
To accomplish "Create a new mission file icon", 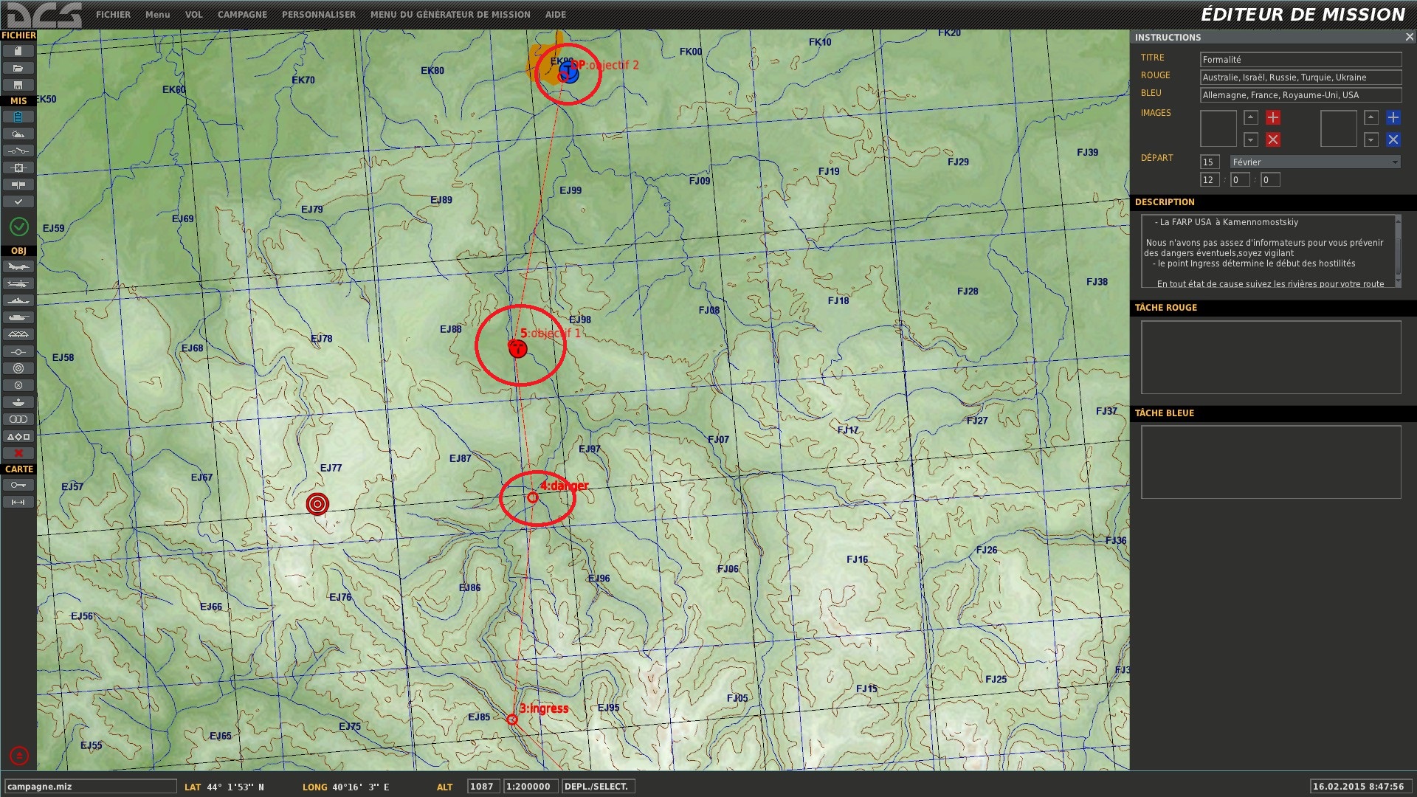I will point(18,51).
